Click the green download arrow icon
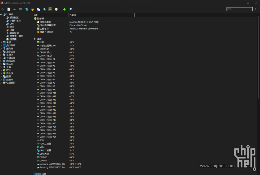This screenshot has height=175, width=260. click(x=64, y=9)
